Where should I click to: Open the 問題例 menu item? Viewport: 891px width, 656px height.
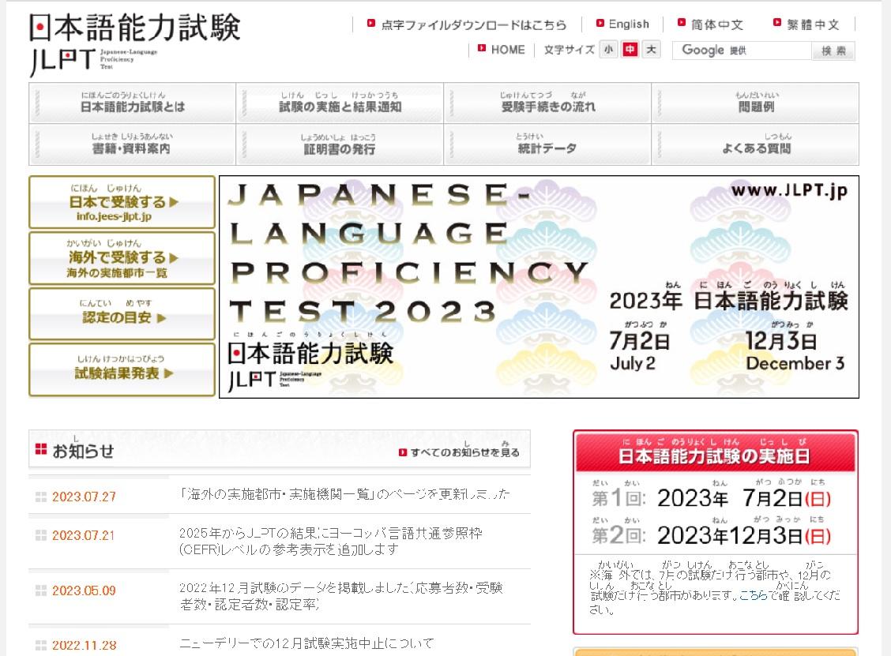point(756,103)
